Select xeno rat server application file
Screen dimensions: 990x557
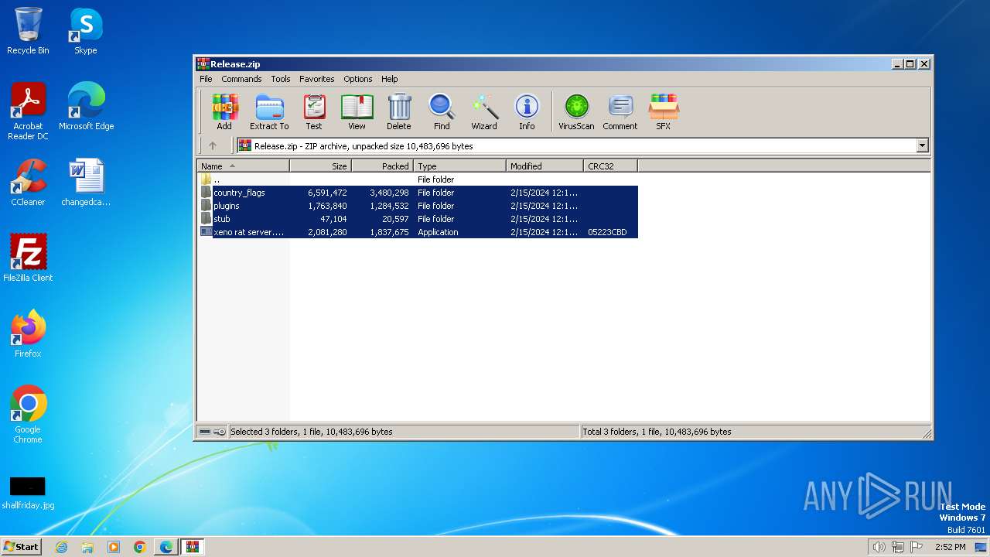tap(418, 232)
